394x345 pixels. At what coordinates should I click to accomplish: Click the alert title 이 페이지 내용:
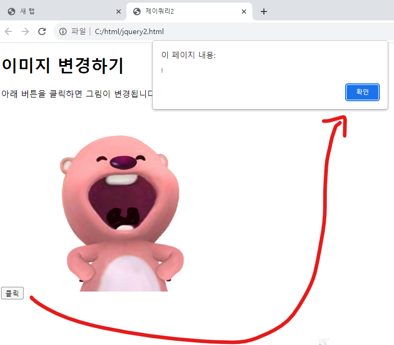tap(188, 55)
